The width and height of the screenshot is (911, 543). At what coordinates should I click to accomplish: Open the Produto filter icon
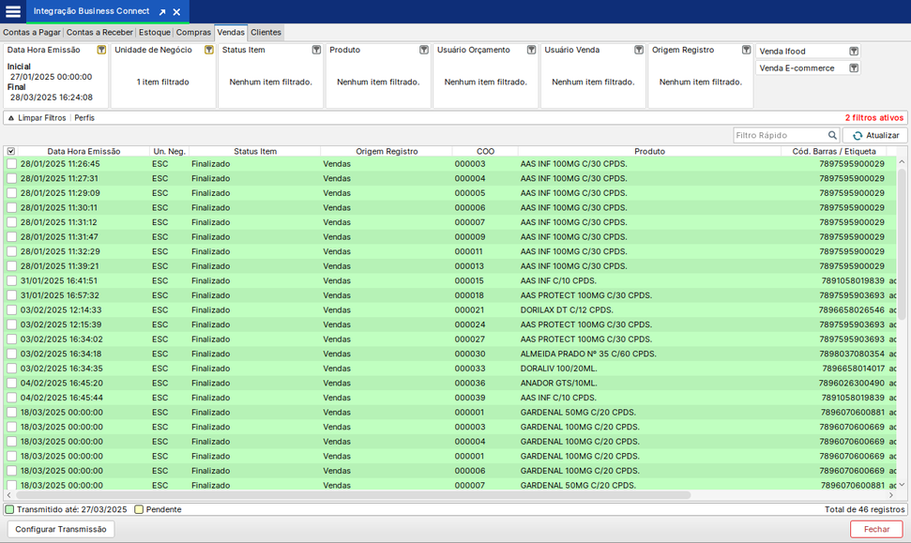[424, 51]
